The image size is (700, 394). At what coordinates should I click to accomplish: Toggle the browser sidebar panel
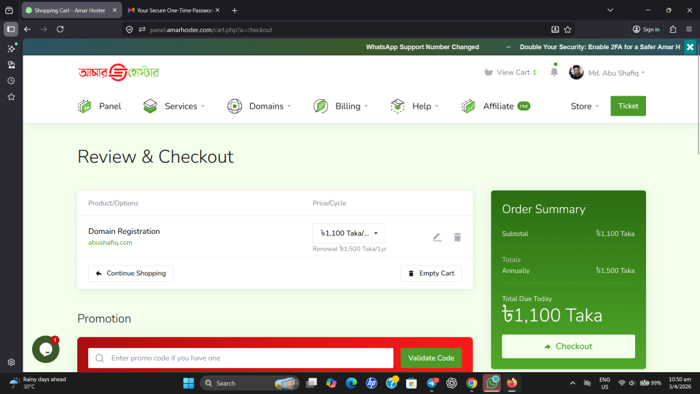(11, 29)
